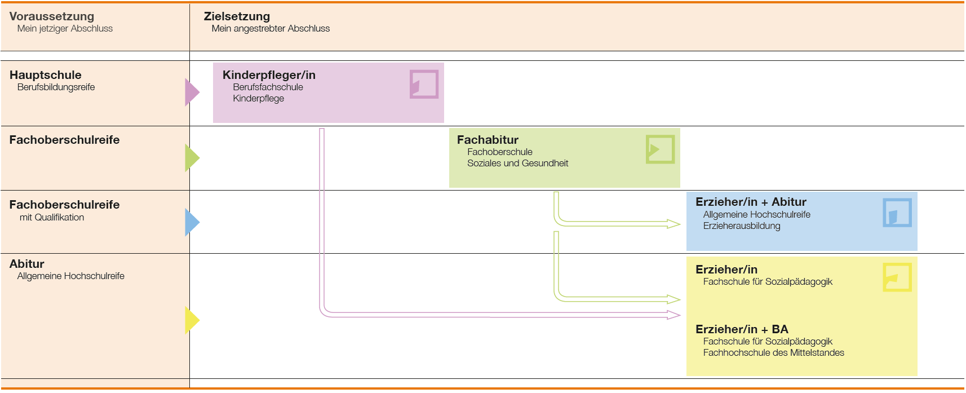
Task: Click the Abitur row label
Action: 26,264
